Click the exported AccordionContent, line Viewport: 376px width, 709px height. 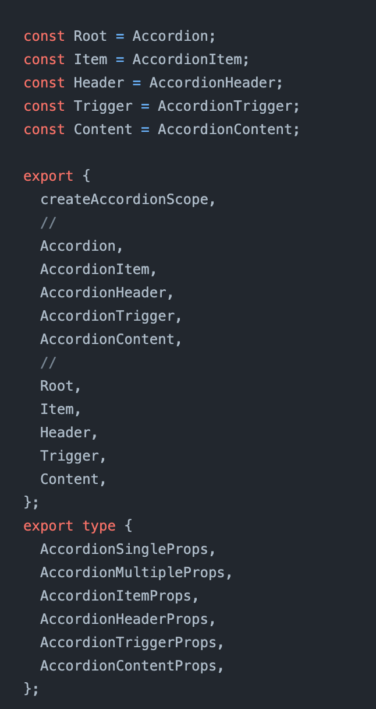[x=111, y=339]
